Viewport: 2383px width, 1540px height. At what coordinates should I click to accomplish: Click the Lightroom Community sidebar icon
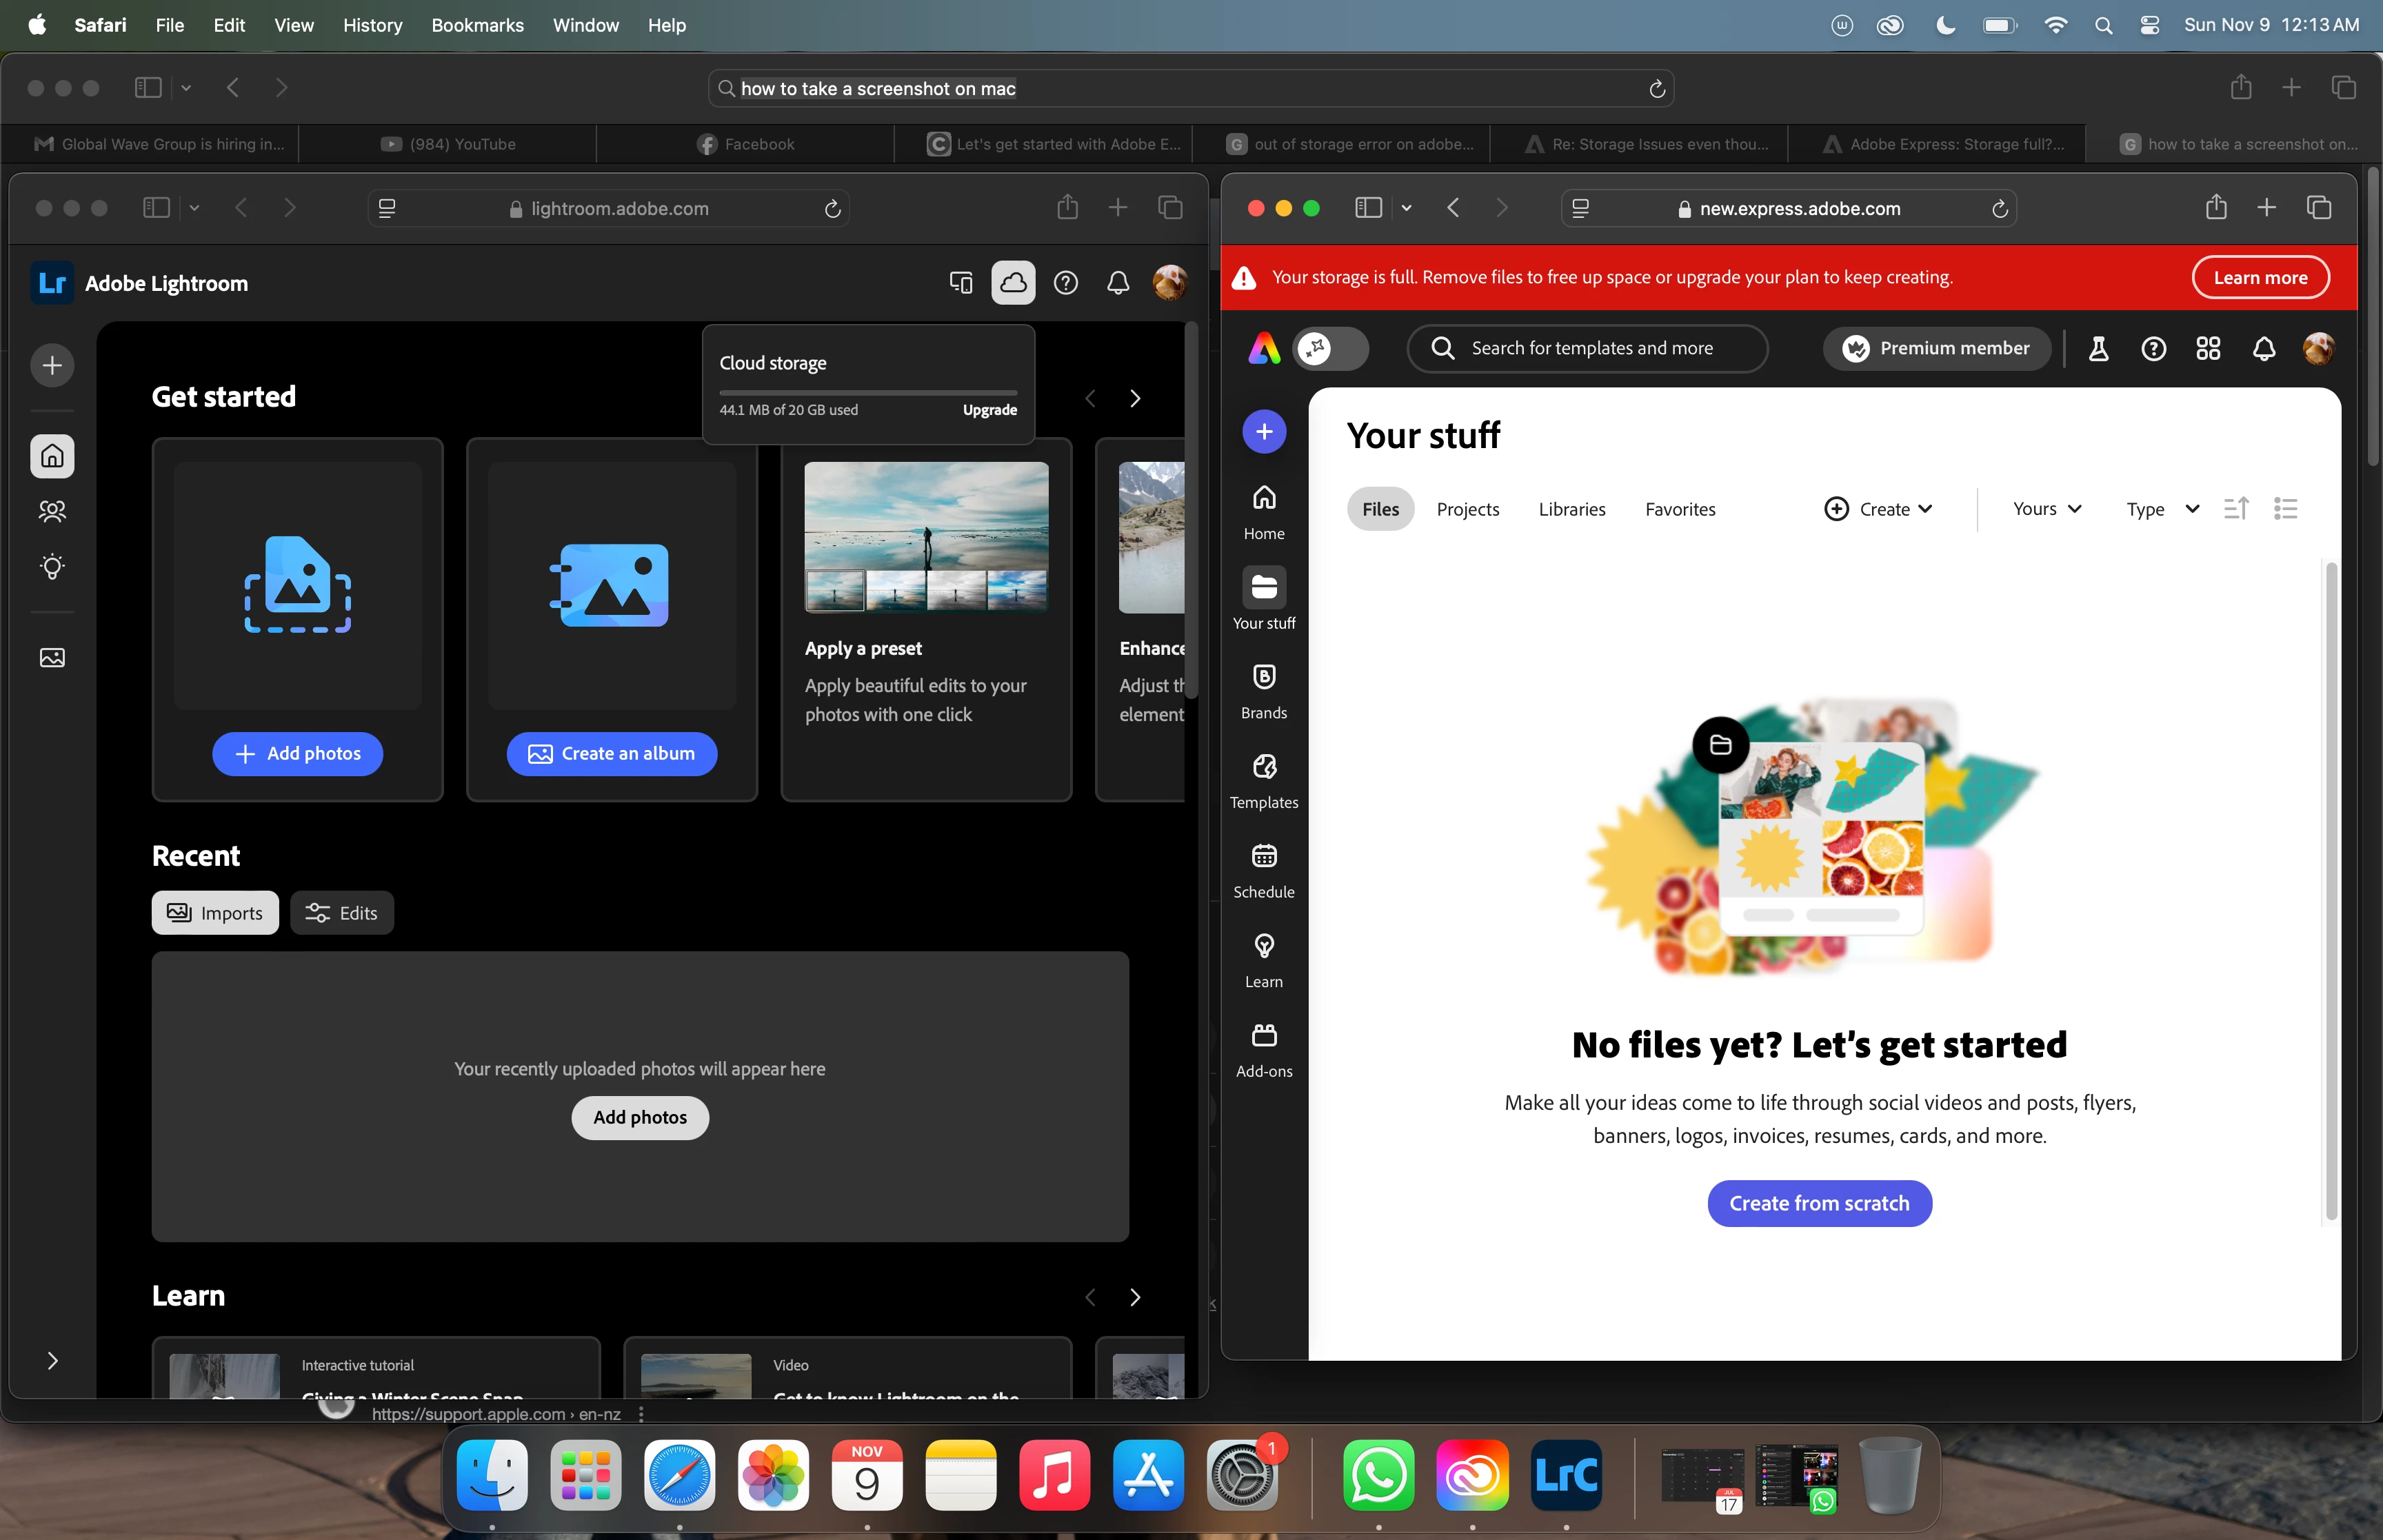(52, 511)
